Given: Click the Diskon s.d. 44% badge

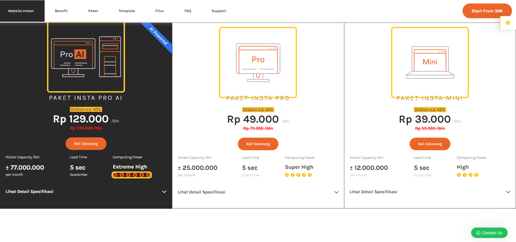Looking at the screenshot, I should pos(258,109).
